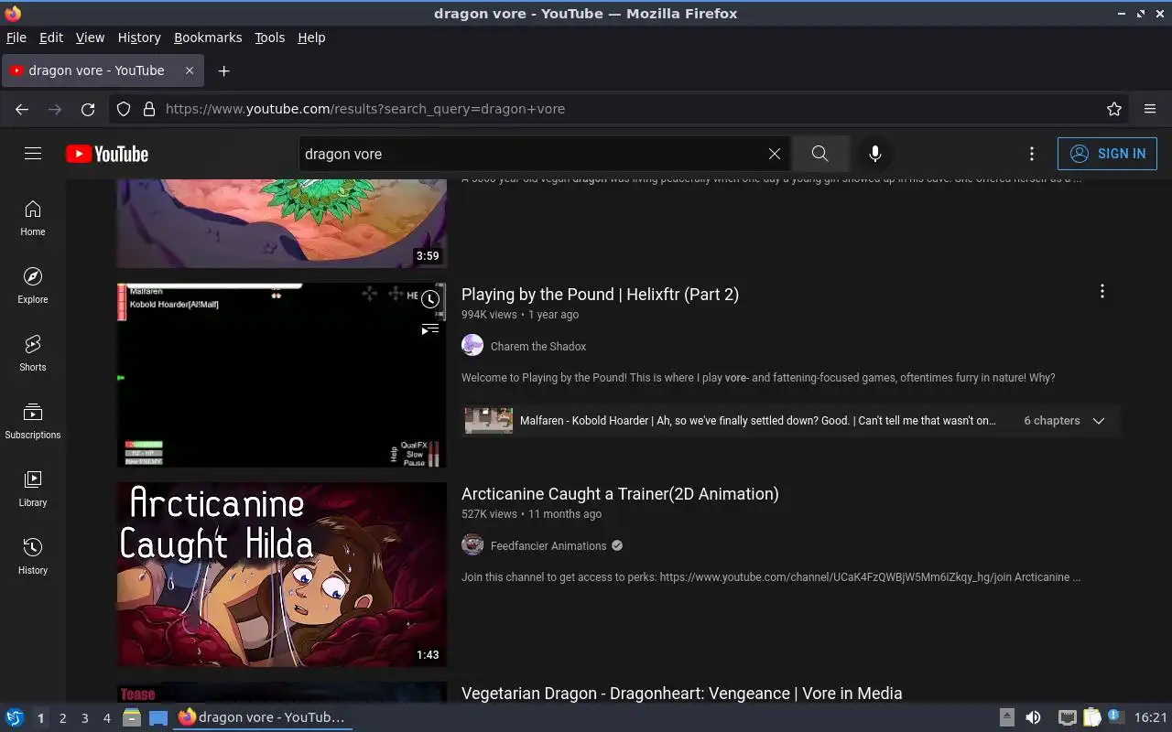The image size is (1172, 732).
Task: Open the Tools menu
Action: (x=270, y=38)
